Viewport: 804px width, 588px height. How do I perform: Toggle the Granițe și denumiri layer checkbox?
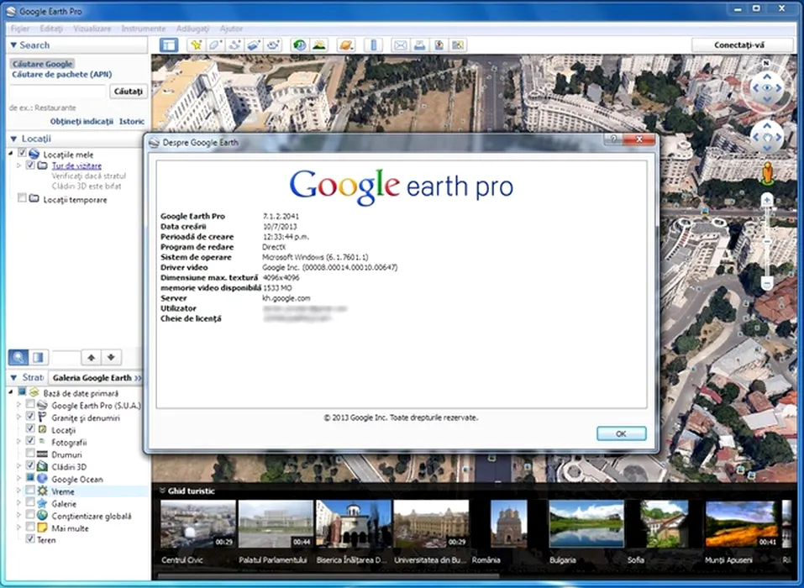click(30, 417)
